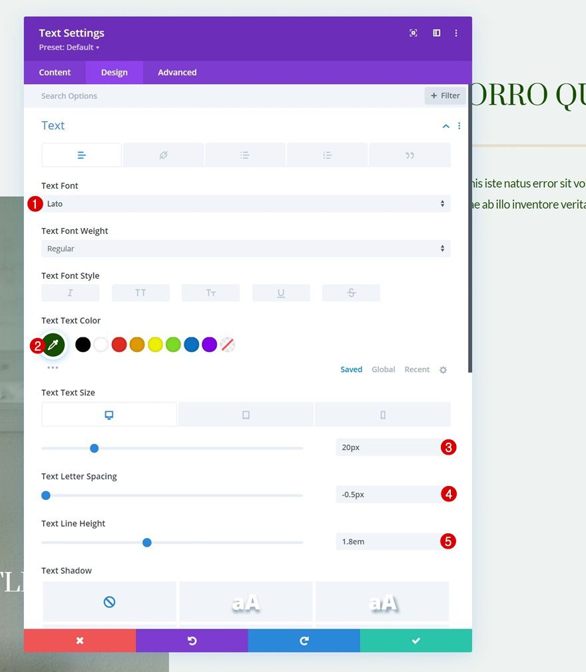Open the Unordered List text options
This screenshot has width=586, height=672.
(x=244, y=154)
